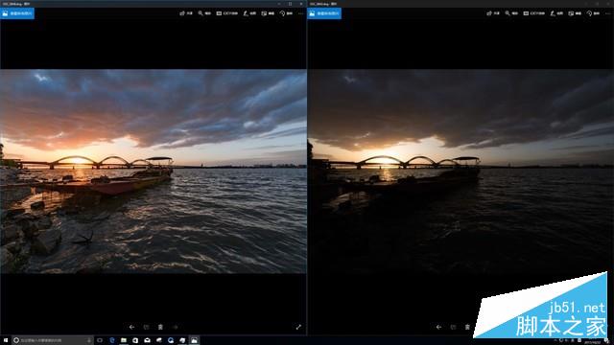Rotate the photo in left window
The height and width of the screenshot is (345, 614).
click(286, 13)
